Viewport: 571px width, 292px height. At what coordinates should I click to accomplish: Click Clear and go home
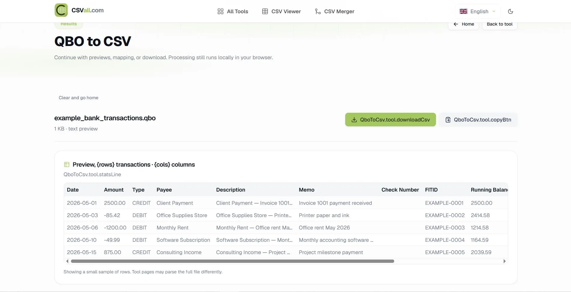coord(78,98)
